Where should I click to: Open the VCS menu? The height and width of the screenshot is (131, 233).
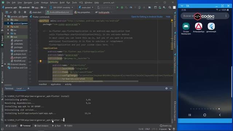pos(81,3)
